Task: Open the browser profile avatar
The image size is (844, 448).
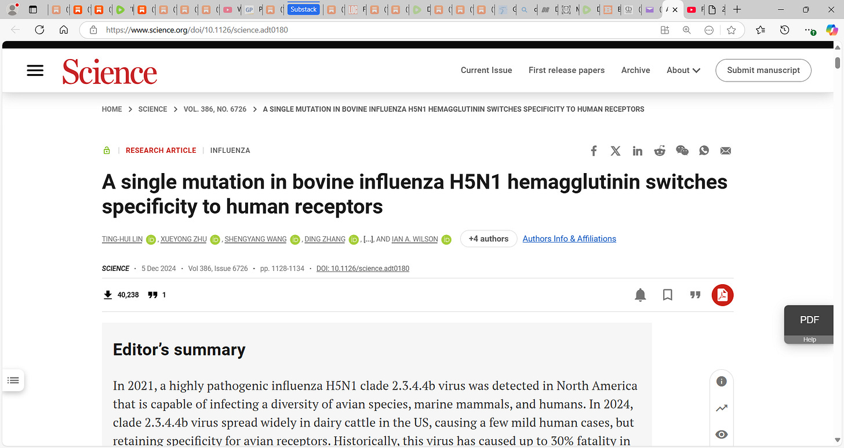Action: 12,9
